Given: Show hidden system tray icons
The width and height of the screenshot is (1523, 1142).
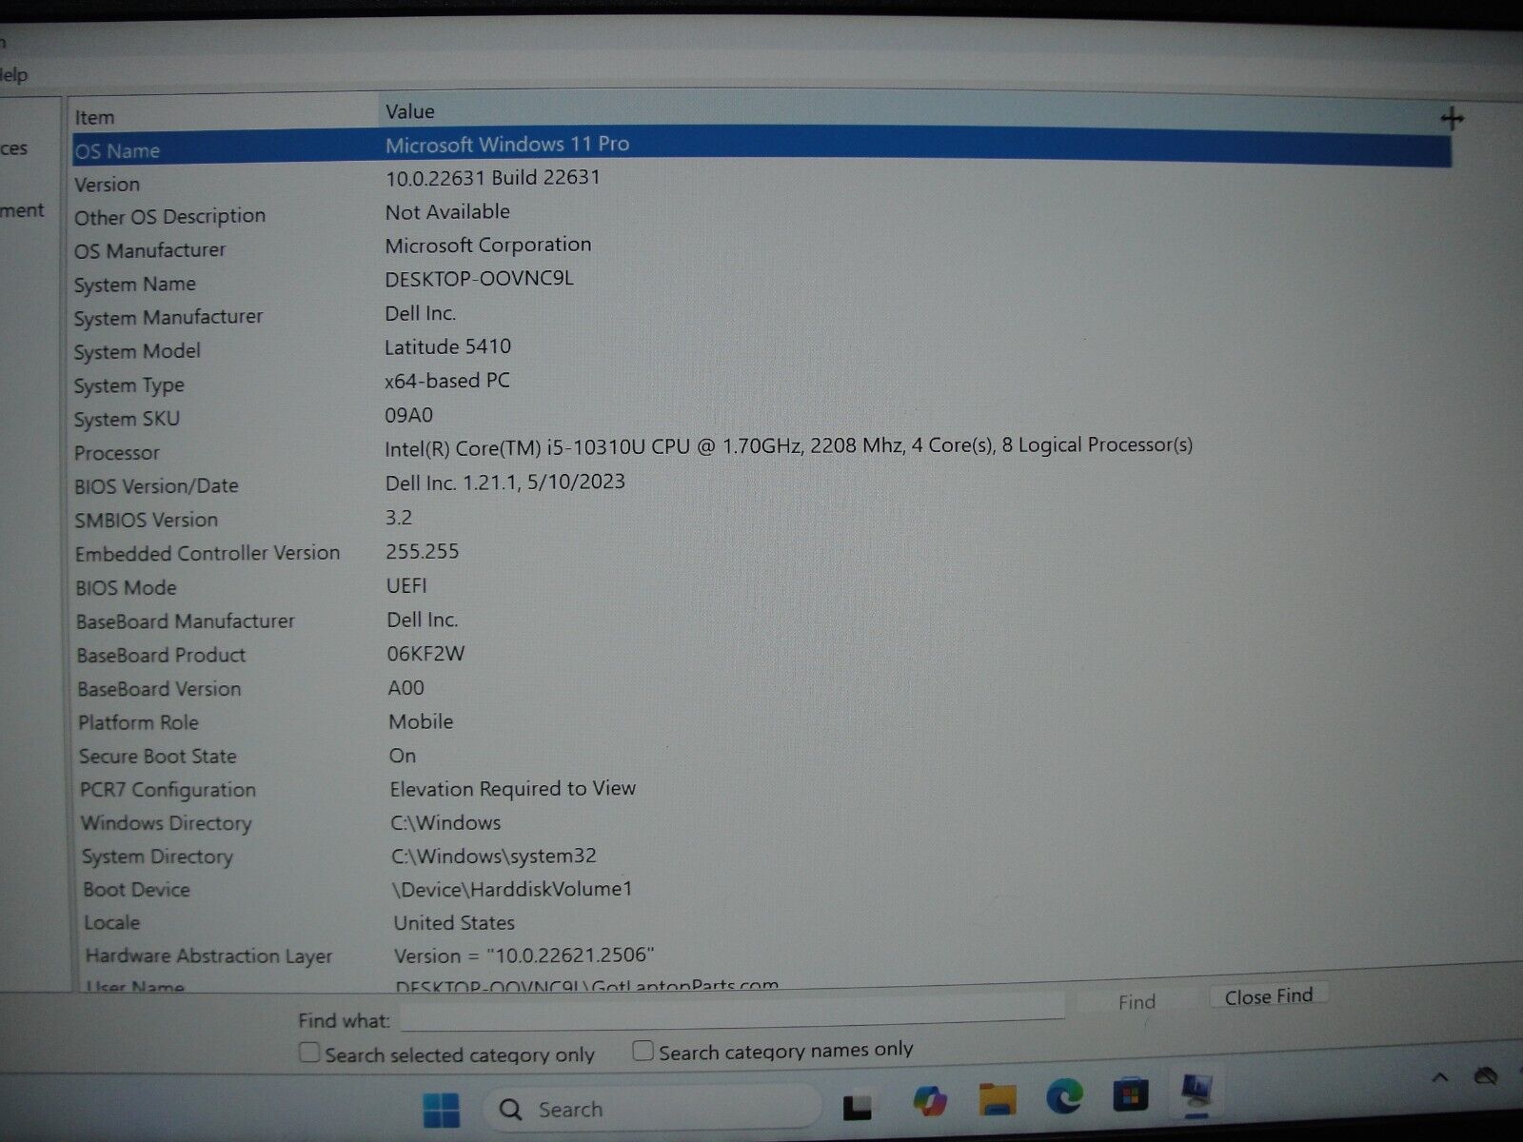Looking at the screenshot, I should (x=1440, y=1077).
